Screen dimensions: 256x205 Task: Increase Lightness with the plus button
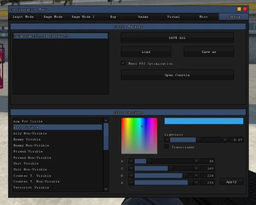pos(225,140)
